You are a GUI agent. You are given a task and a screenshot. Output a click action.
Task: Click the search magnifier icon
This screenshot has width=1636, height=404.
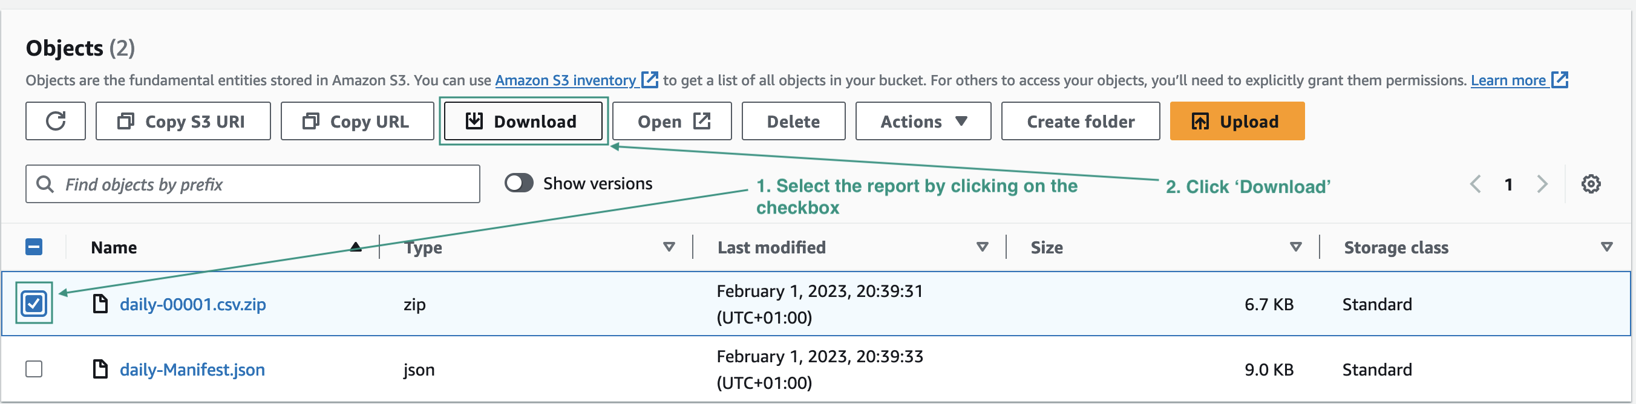[45, 184]
